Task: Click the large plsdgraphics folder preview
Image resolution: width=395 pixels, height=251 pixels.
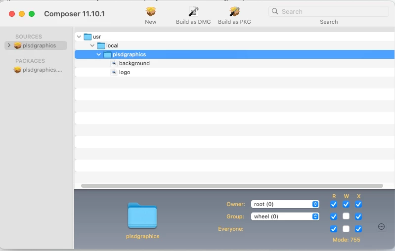Action: (x=142, y=215)
